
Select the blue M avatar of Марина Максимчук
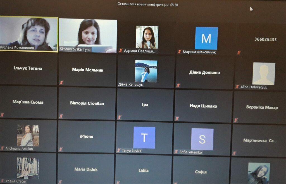point(206,38)
